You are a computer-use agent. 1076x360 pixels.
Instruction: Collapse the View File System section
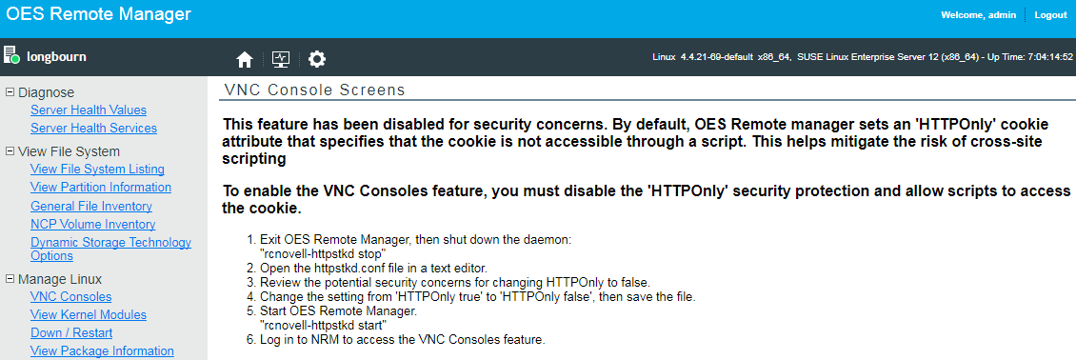tap(10, 150)
